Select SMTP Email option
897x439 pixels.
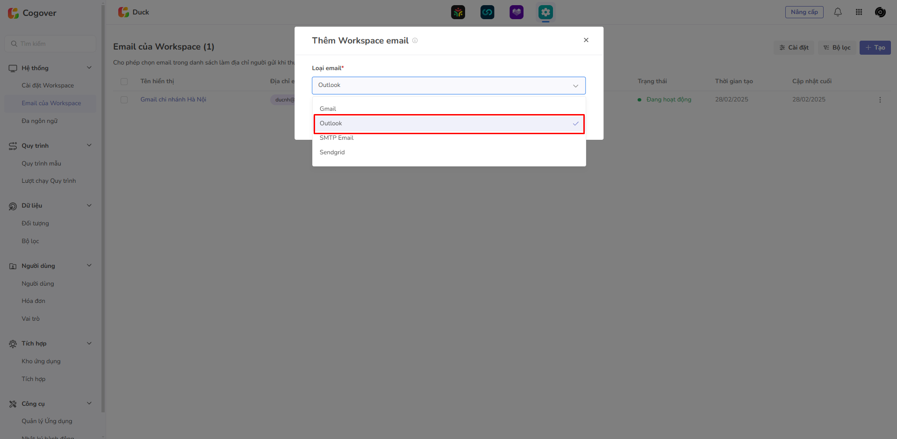[x=337, y=138]
